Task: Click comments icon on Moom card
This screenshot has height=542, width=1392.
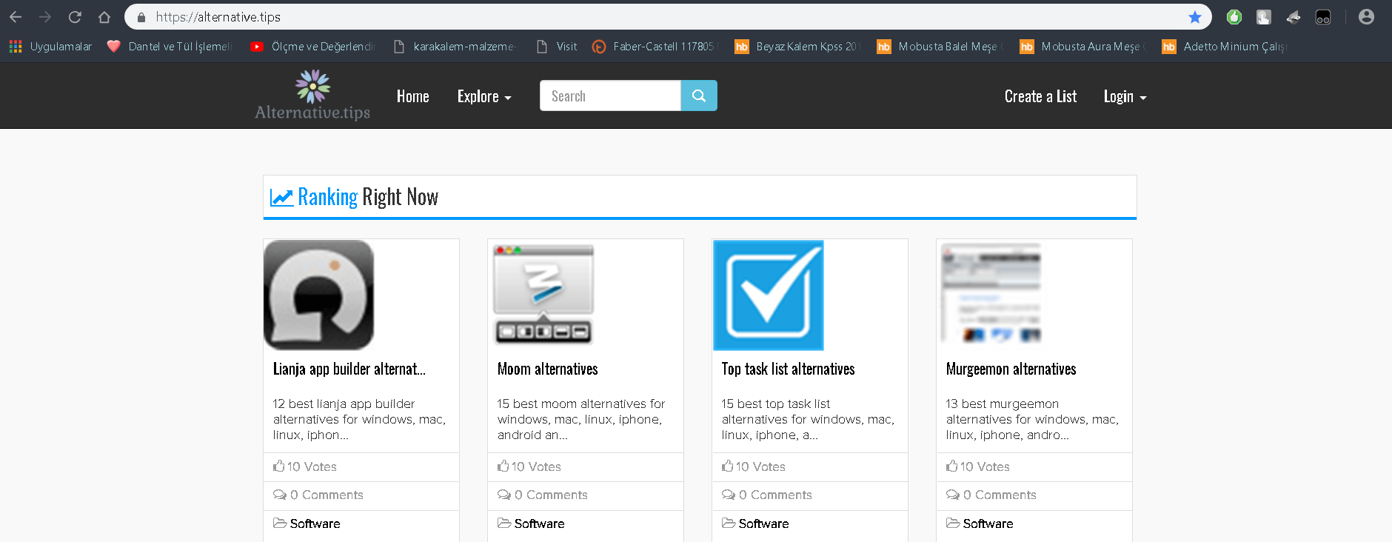Action: (x=504, y=495)
